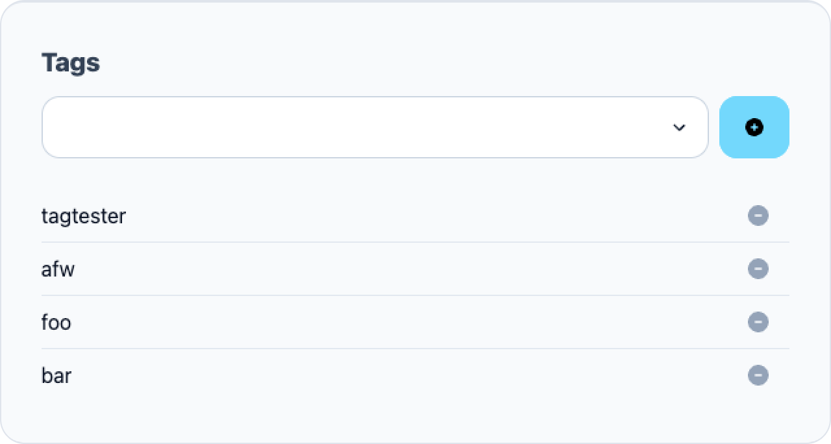Delete the foo tag using minus icon
831x444 pixels.
click(758, 322)
